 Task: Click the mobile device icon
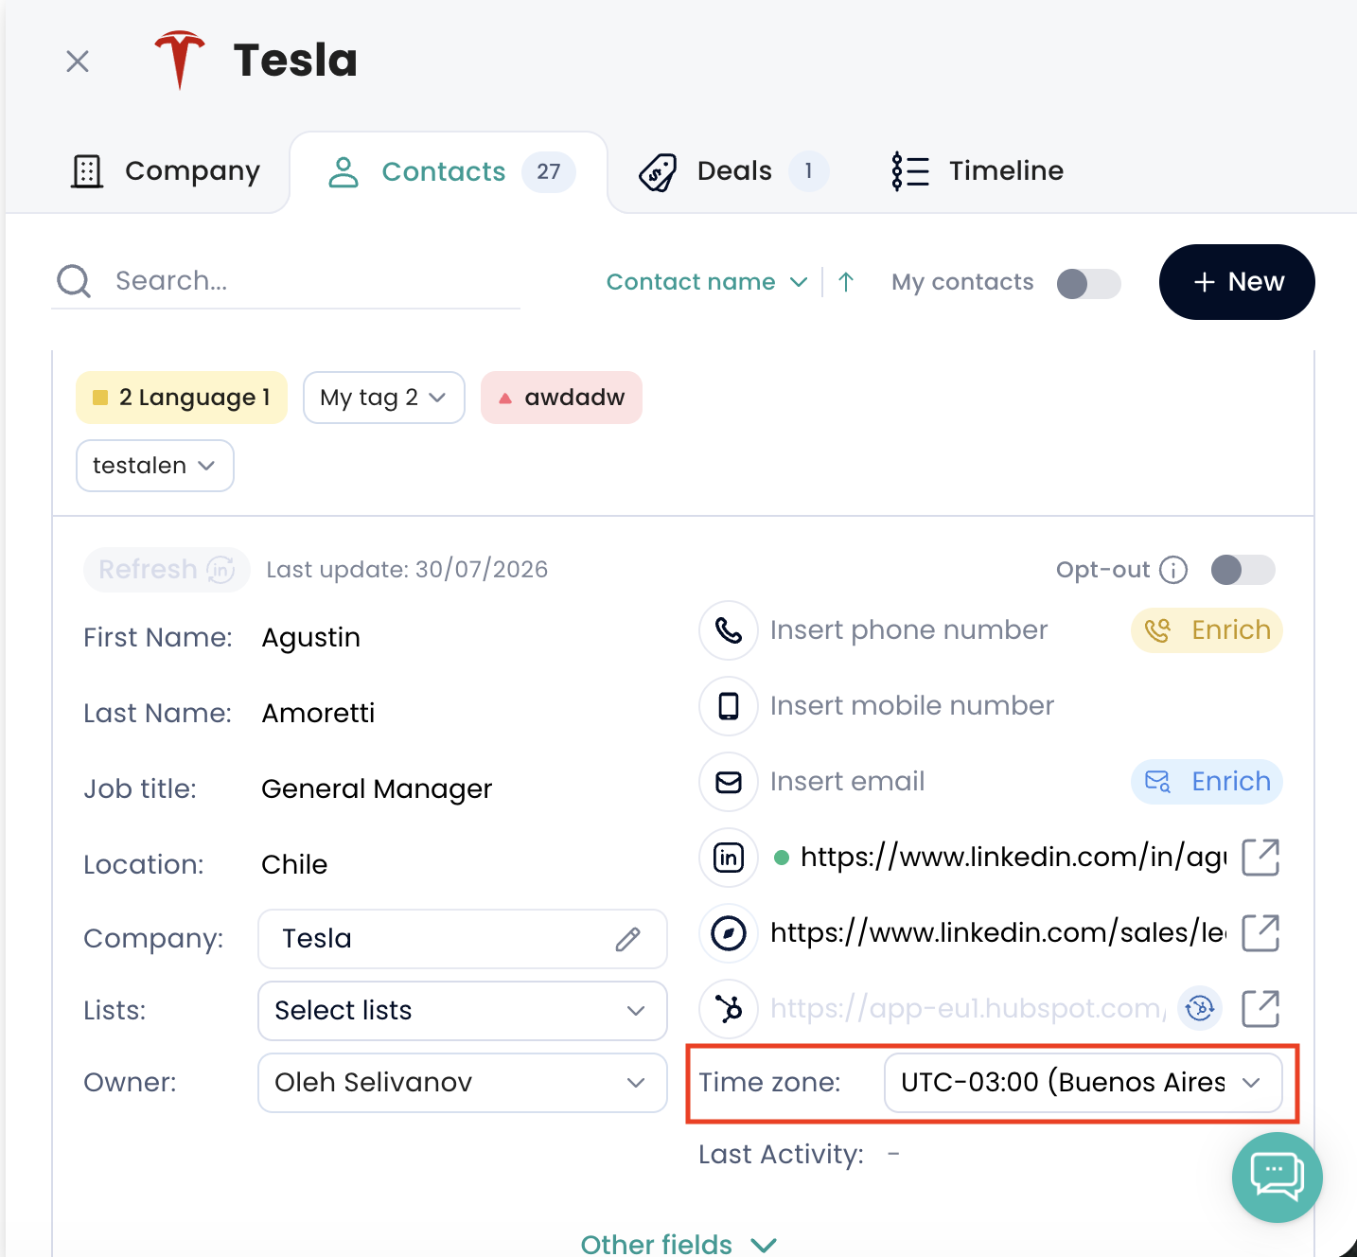pyautogui.click(x=729, y=706)
